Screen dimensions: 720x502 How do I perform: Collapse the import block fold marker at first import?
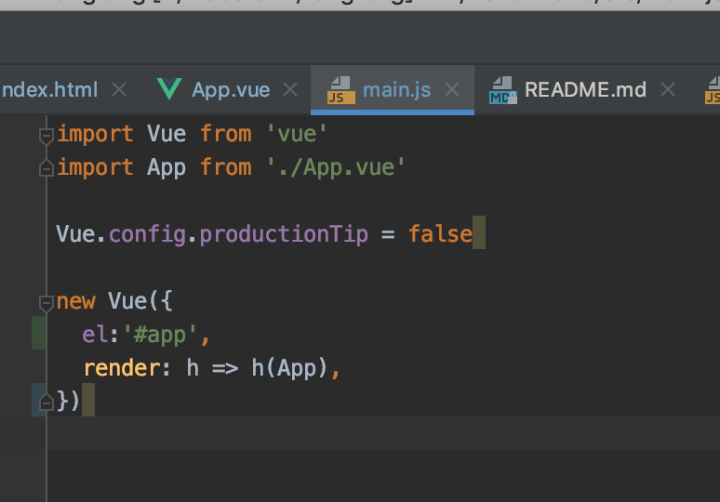(47, 136)
